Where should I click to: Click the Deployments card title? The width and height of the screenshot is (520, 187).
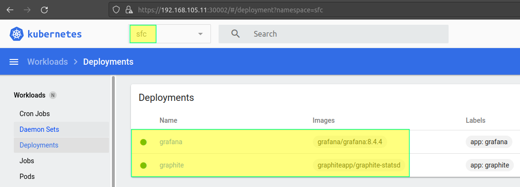[x=166, y=98]
